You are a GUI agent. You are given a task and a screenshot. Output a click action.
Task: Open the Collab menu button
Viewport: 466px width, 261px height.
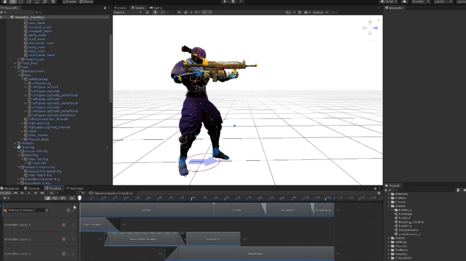(x=389, y=2)
